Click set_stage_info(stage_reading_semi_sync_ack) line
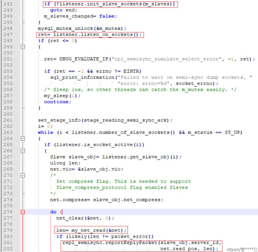Viewport: 258px width, 252px height. 105,120
